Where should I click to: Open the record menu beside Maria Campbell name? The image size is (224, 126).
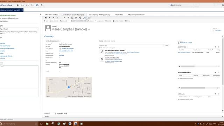[x=89, y=29]
